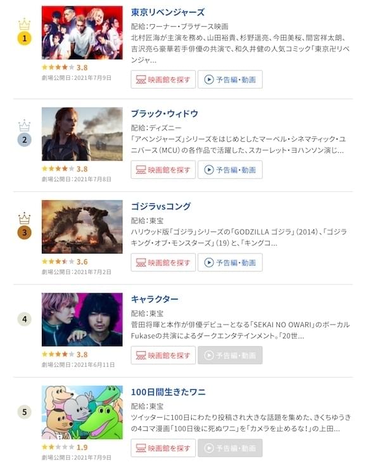Image resolution: width=368 pixels, height=469 pixels.
Task: Click the gold rank 1 crown badge
Action: click(x=25, y=32)
